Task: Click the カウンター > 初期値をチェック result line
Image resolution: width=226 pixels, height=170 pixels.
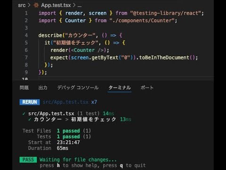Action: tap(80, 119)
